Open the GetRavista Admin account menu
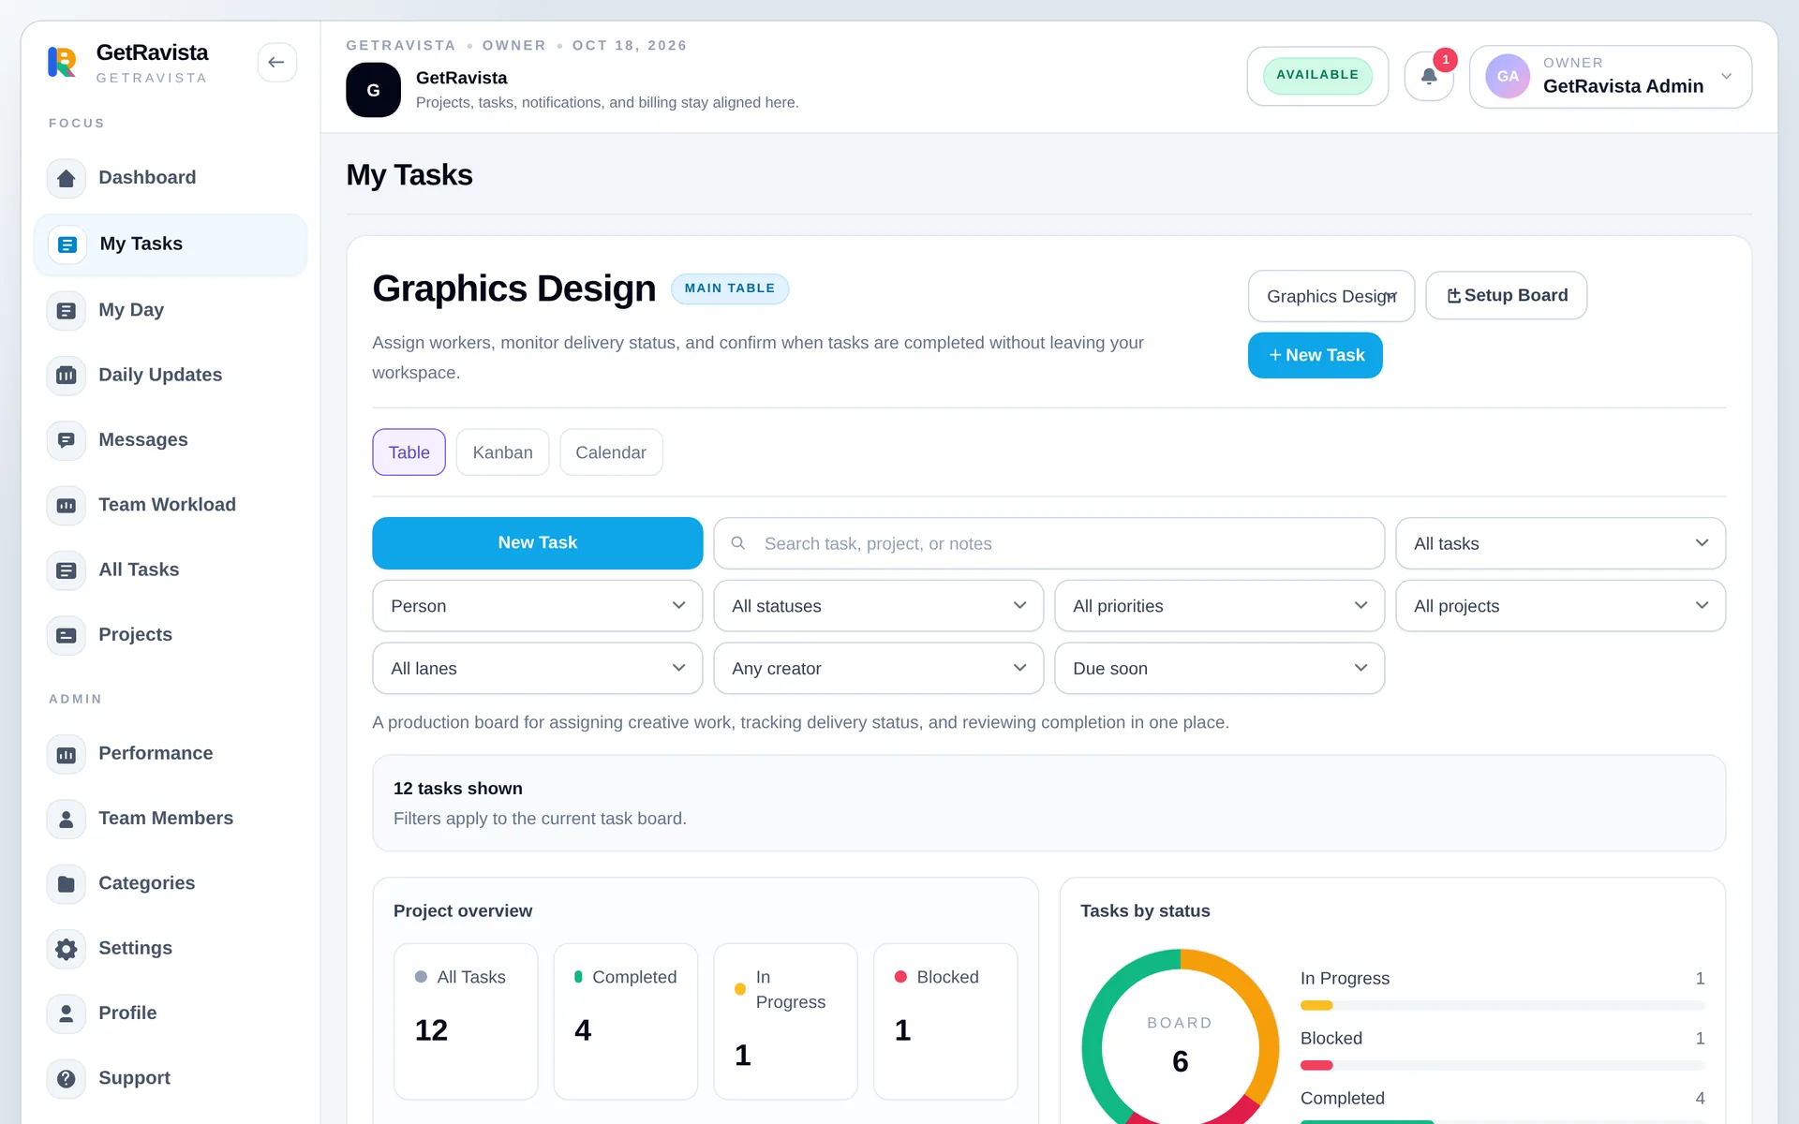This screenshot has width=1799, height=1124. (1610, 76)
